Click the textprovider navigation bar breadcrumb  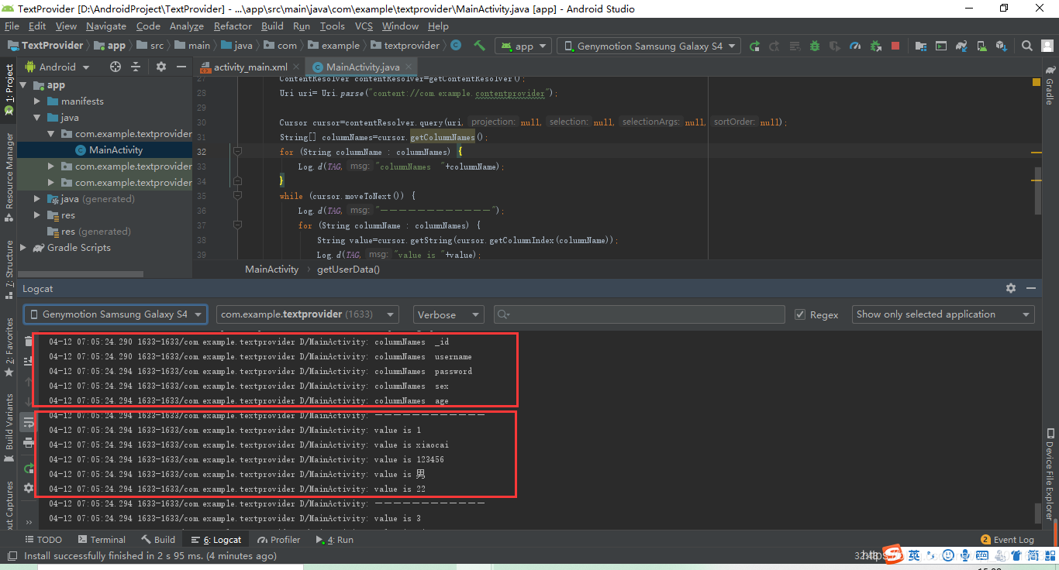coord(405,46)
